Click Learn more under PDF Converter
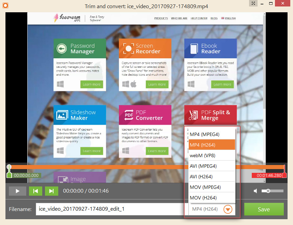The image size is (293, 225). (x=157, y=151)
